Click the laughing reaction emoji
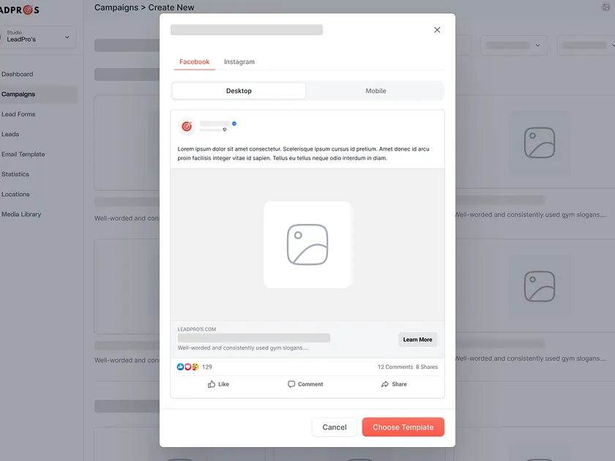615x461 pixels. tap(195, 367)
